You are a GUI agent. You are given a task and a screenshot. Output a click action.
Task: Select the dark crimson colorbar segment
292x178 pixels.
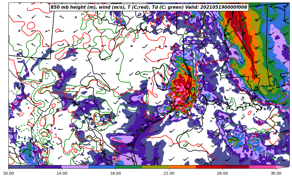coord(236,167)
